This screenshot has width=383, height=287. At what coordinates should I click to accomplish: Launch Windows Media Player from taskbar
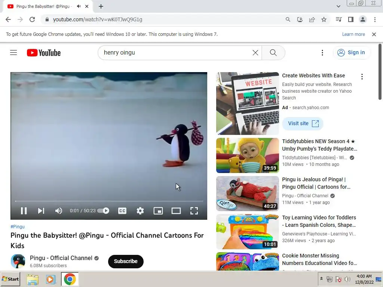click(51, 279)
